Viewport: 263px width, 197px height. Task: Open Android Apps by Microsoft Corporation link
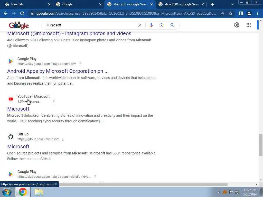(58, 71)
